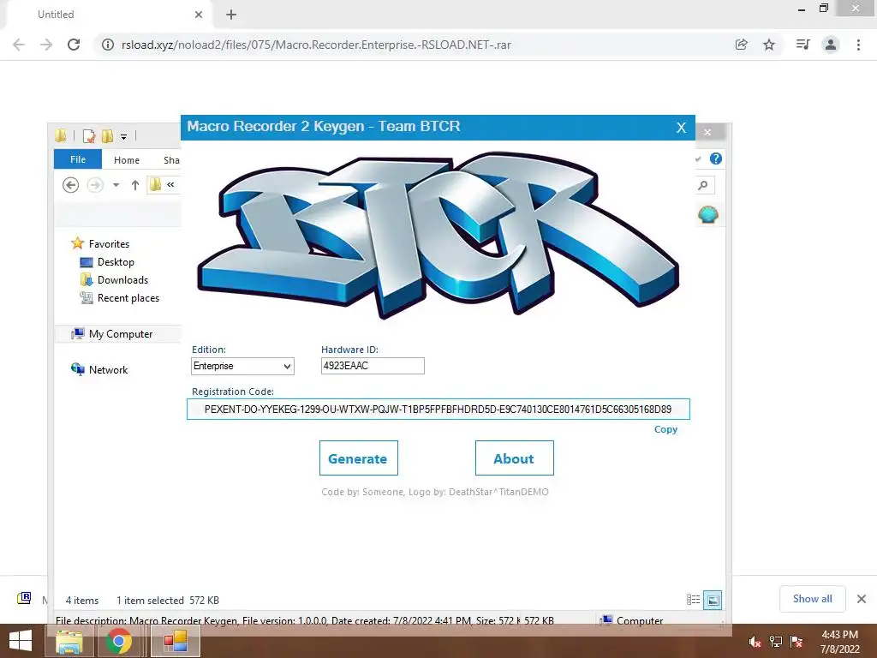Go forward in Chrome
The width and height of the screenshot is (877, 658).
click(46, 45)
